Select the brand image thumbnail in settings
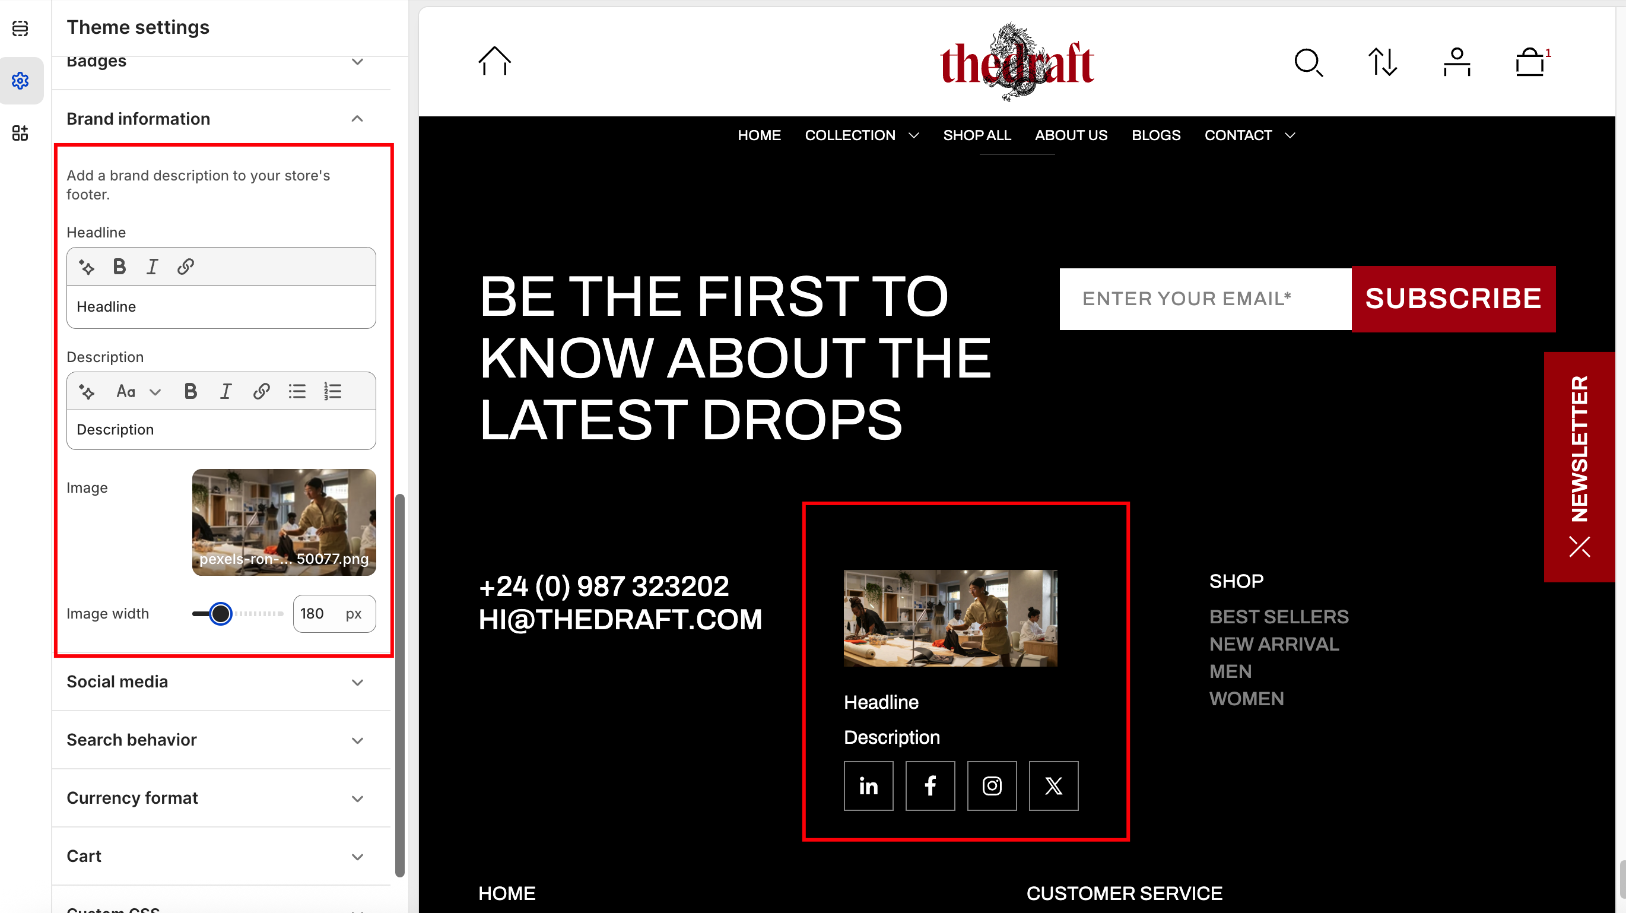1626x913 pixels. [284, 522]
